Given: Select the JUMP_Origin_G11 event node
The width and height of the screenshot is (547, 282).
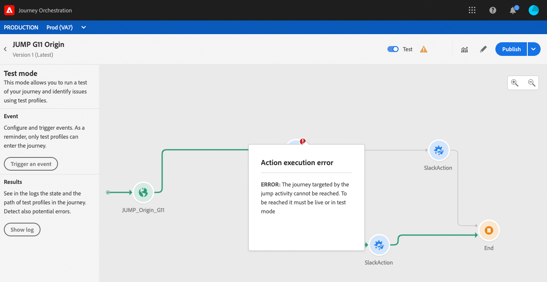Looking at the screenshot, I should point(143,192).
